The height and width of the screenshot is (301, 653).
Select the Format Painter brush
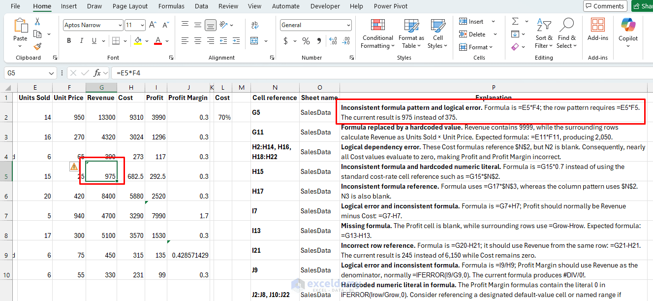37,46
